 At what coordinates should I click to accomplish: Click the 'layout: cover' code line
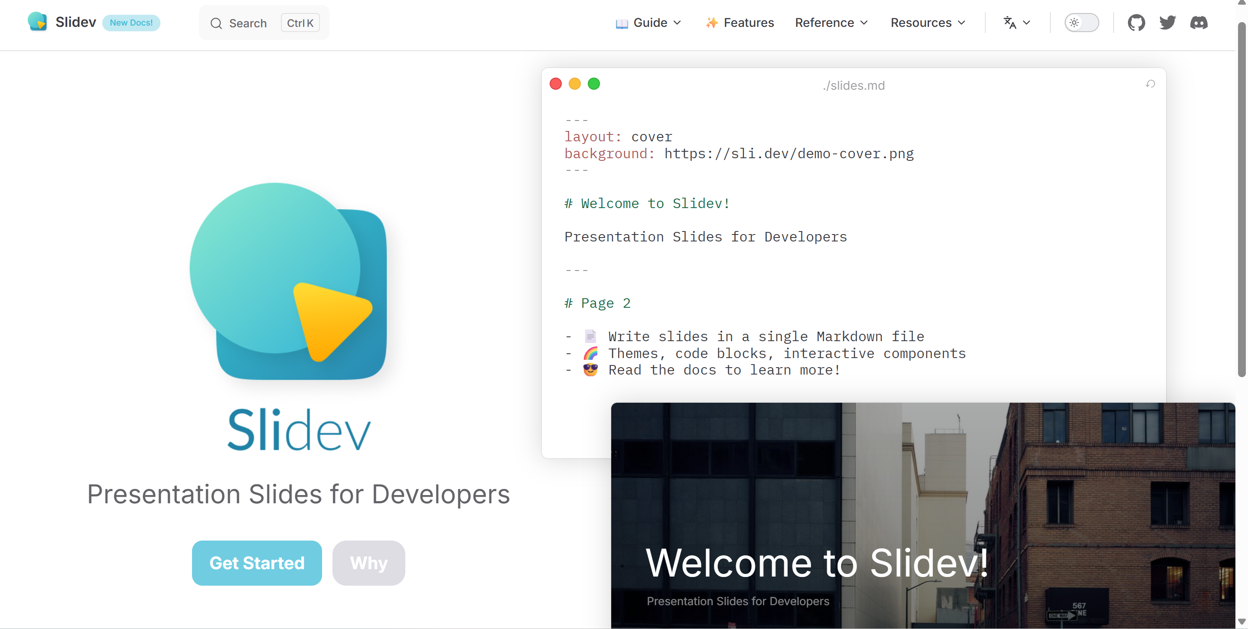tap(618, 137)
